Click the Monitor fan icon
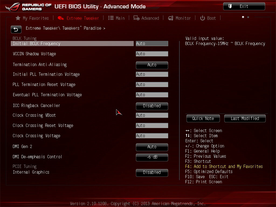Image resolution: width=276 pixels, height=207 pixels. pos(171,18)
